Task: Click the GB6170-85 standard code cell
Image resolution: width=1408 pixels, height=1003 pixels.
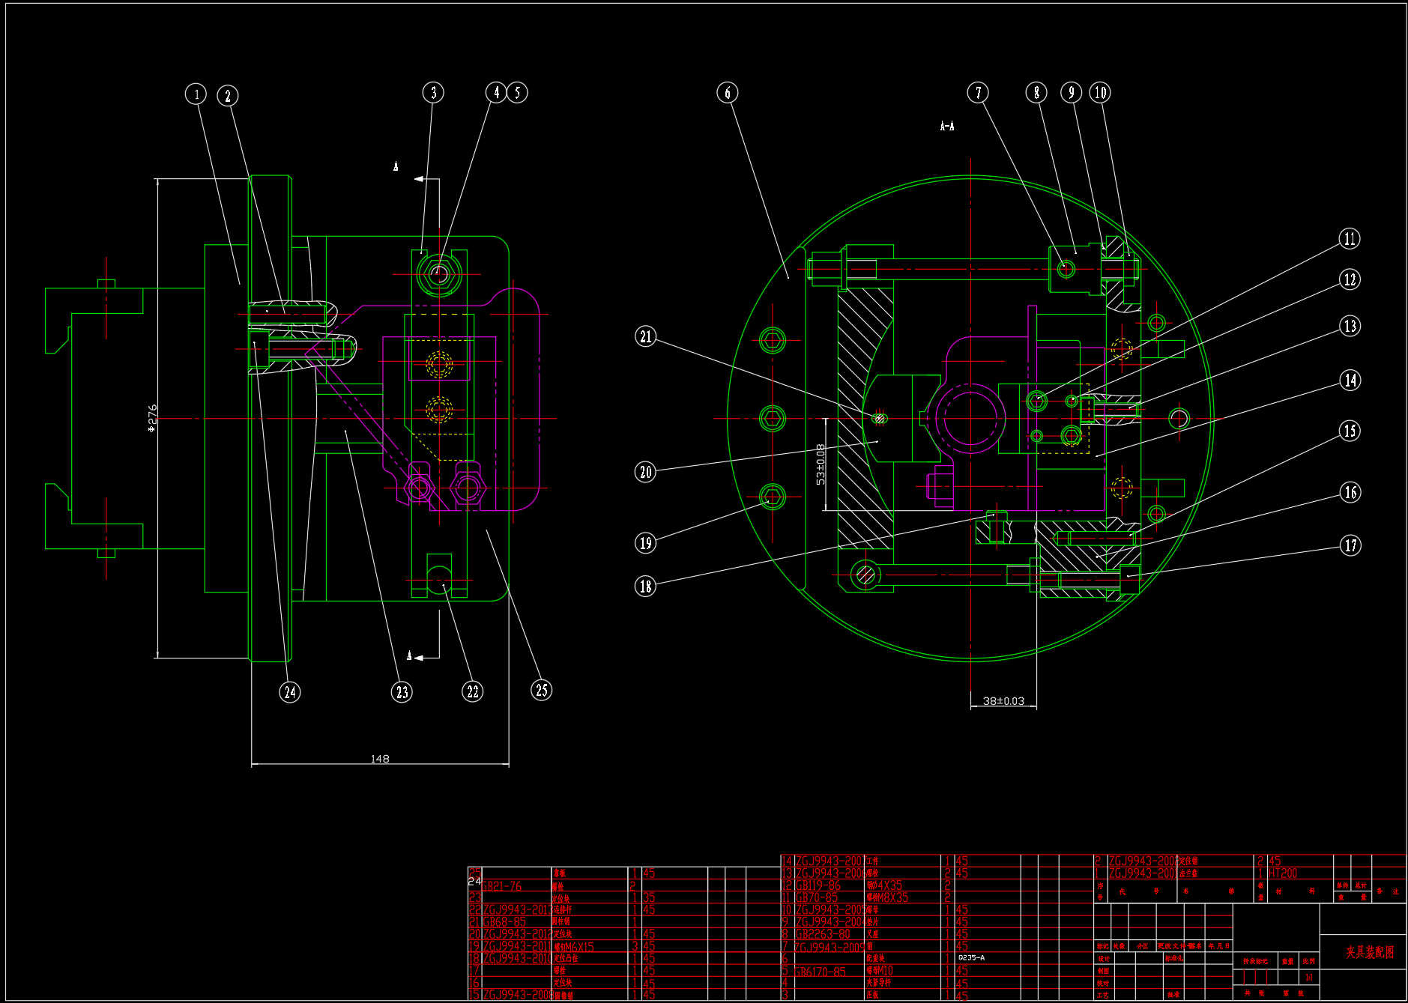Action: (x=820, y=972)
